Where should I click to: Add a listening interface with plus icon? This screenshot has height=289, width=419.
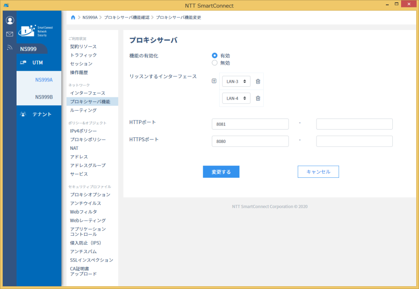214,81
